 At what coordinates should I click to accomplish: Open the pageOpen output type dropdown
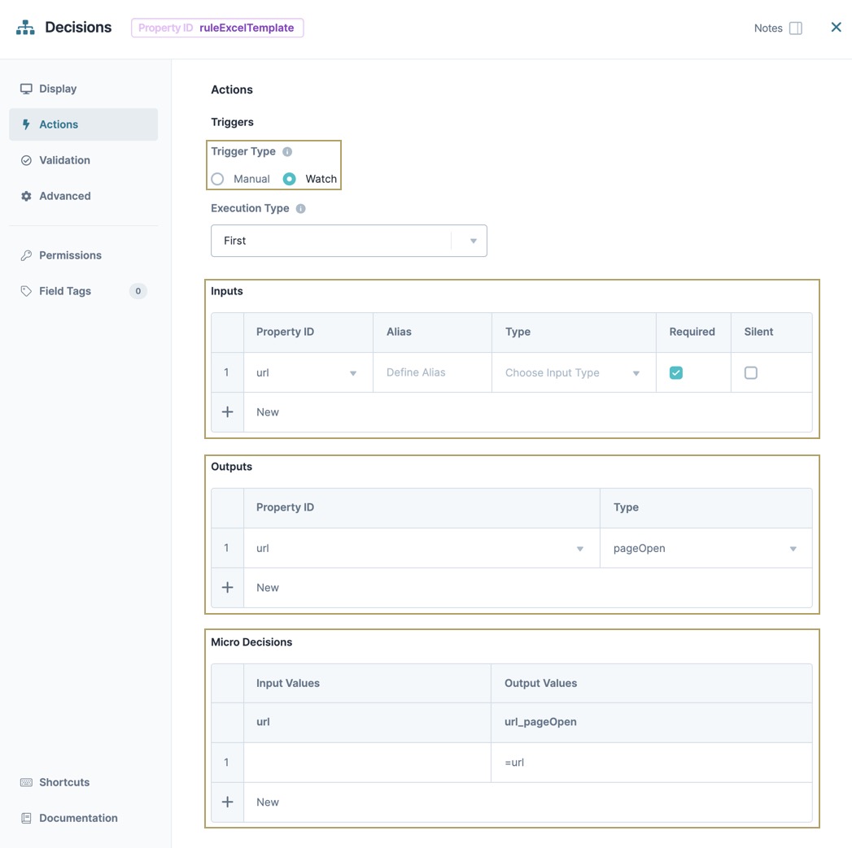(x=706, y=548)
